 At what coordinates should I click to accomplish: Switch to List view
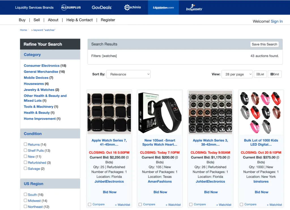[x=260, y=74]
